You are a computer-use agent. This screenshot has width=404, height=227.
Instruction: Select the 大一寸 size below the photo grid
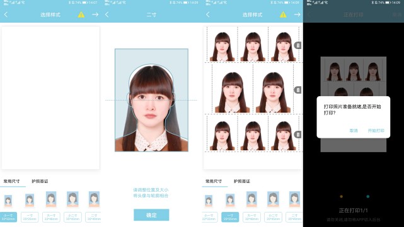[251, 217]
